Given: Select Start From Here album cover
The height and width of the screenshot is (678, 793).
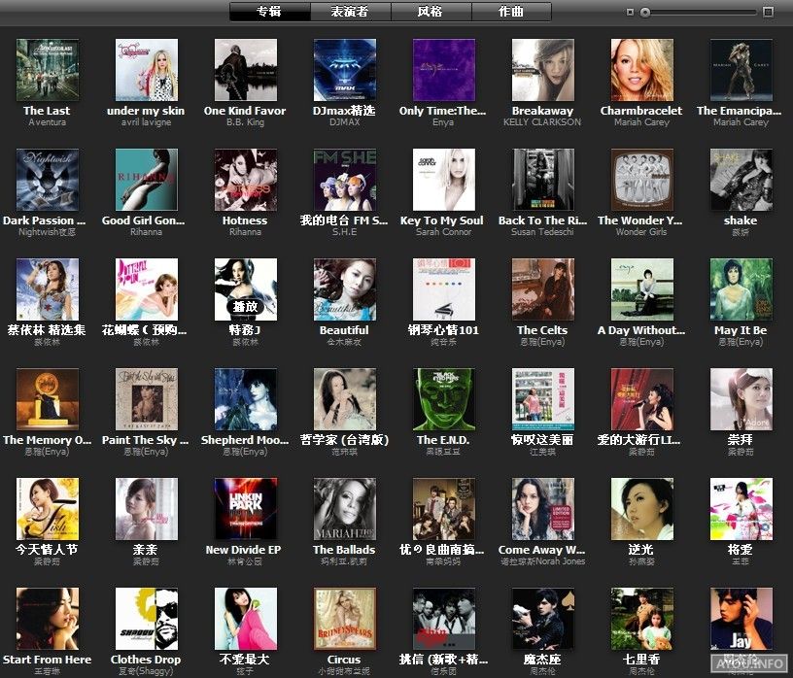Looking at the screenshot, I should [x=48, y=619].
